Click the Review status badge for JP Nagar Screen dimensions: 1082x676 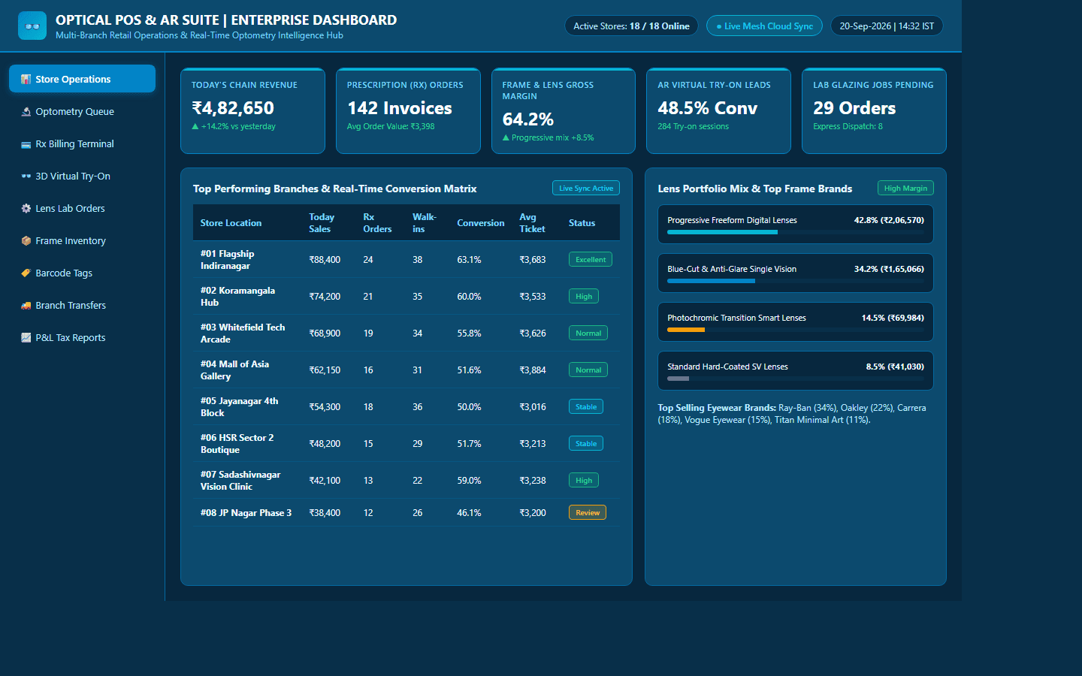pyautogui.click(x=588, y=513)
